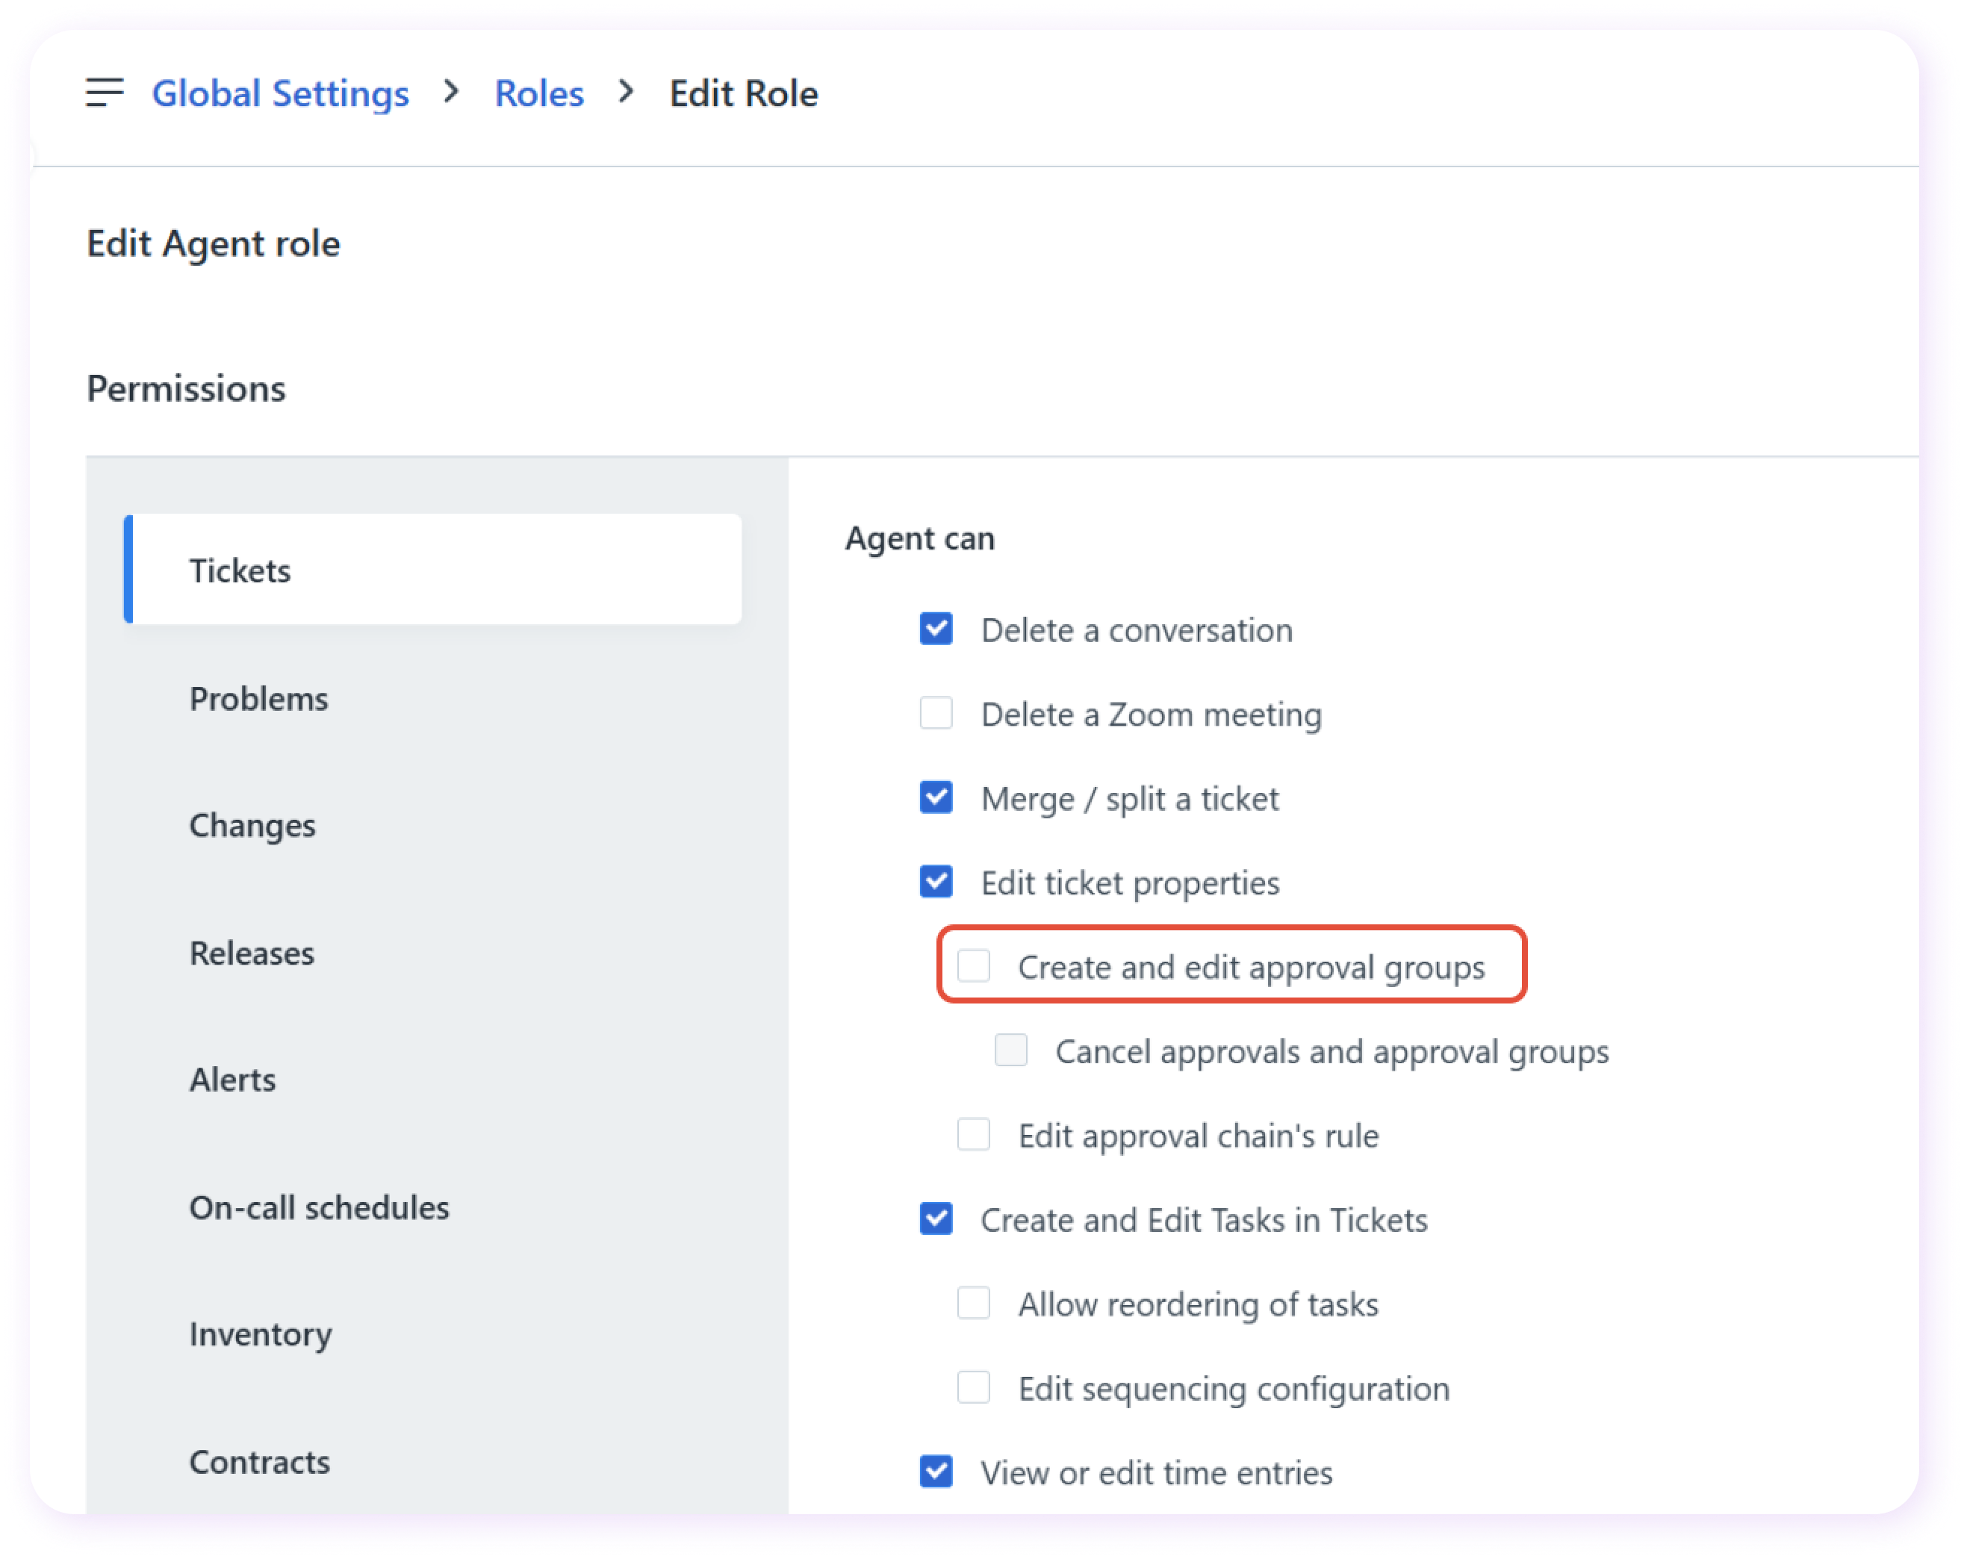Screen dimensions: 1964x1559
Task: Select the Alerts permissions tab
Action: coord(232,1079)
